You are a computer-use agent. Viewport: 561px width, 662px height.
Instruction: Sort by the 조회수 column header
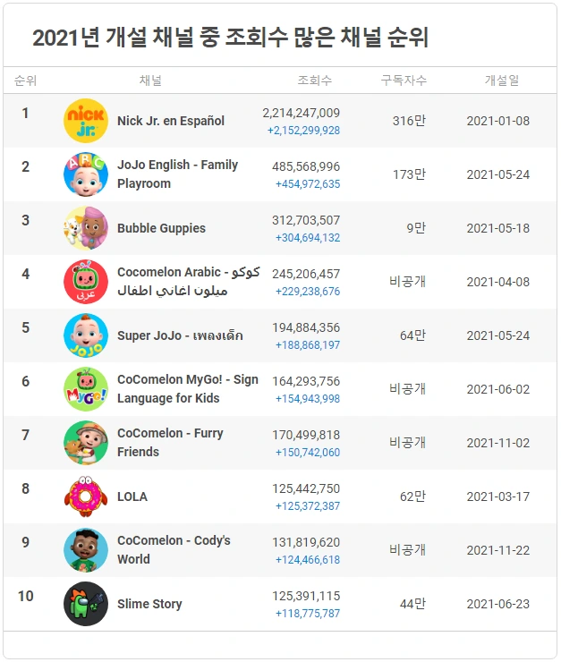314,81
